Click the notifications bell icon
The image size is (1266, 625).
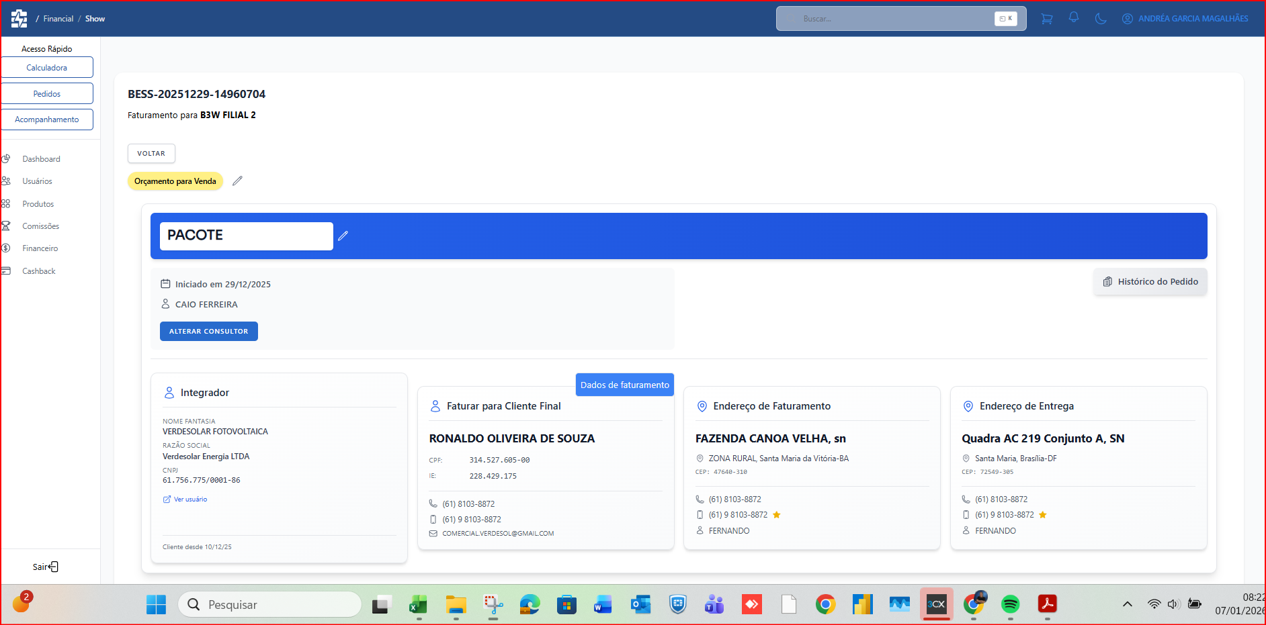coord(1074,18)
